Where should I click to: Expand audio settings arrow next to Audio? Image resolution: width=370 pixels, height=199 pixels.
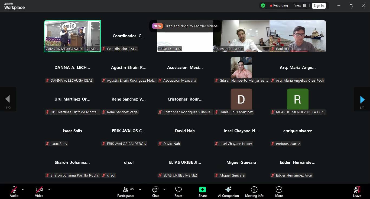pyautogui.click(x=23, y=190)
